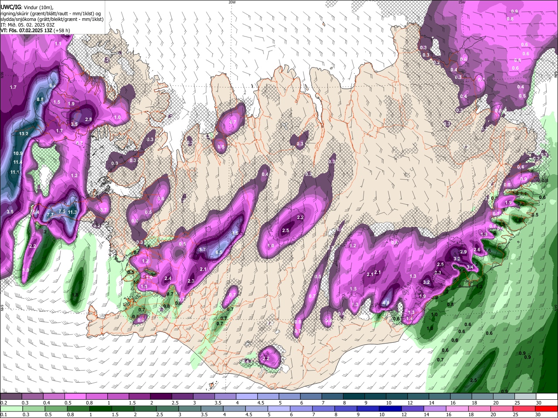The width and height of the screenshot is (558, 418).
Task: Click the darkest purple swatch at 2 in upper legend
Action: pyautogui.click(x=160, y=397)
